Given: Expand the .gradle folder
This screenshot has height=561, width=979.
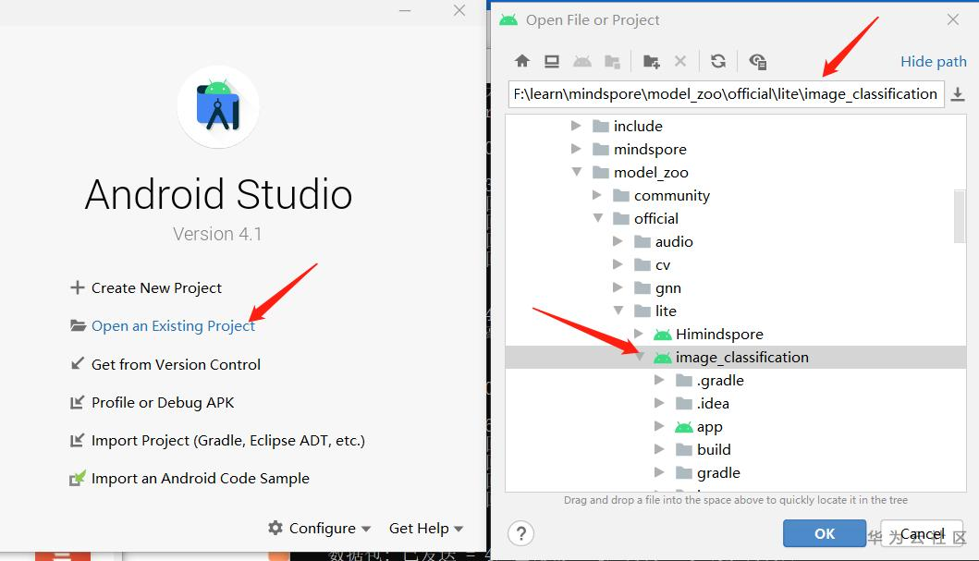Looking at the screenshot, I should click(x=659, y=380).
